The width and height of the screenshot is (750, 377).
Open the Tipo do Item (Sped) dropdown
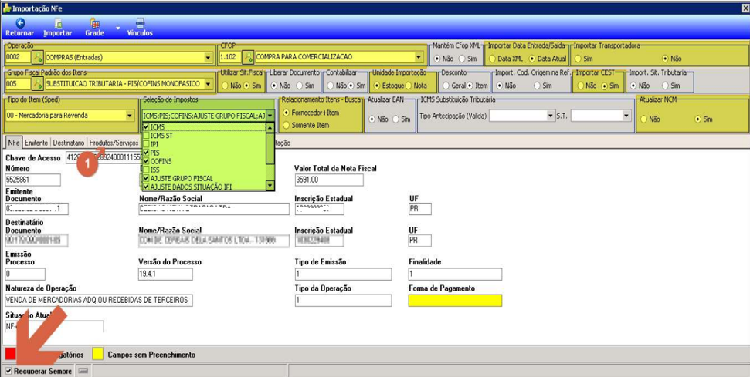pos(129,116)
